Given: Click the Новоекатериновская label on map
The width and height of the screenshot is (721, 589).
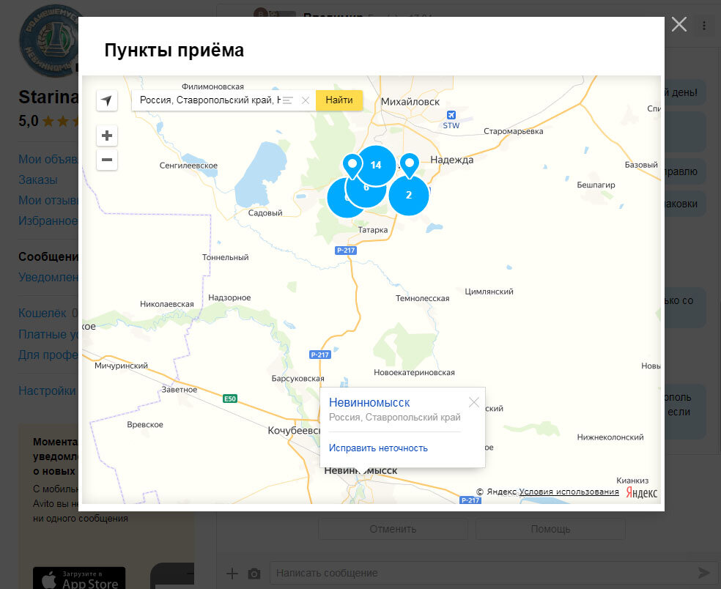Looking at the screenshot, I should [414, 372].
